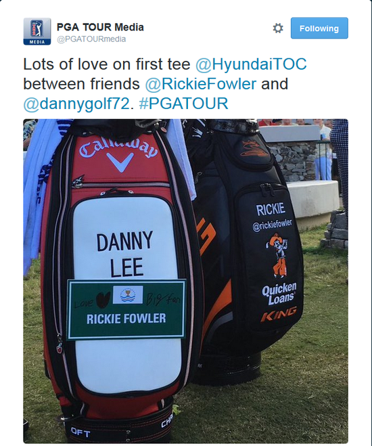The height and width of the screenshot is (446, 372).
Task: Visit the @RickieFowler mention link
Action: [x=201, y=84]
